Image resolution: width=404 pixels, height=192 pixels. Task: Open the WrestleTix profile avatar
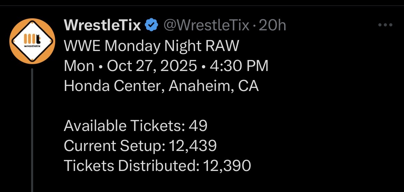(32, 41)
